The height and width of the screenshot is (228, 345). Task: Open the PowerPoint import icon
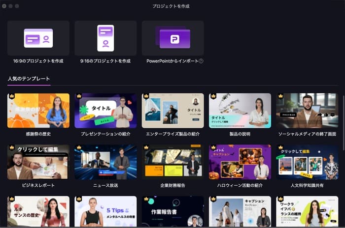point(172,38)
